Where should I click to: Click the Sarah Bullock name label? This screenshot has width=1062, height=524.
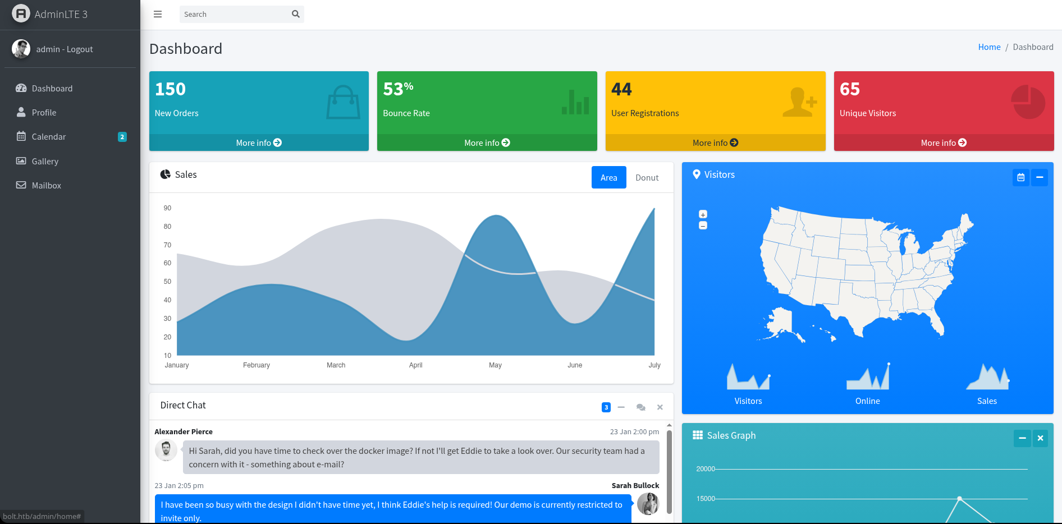tap(635, 486)
